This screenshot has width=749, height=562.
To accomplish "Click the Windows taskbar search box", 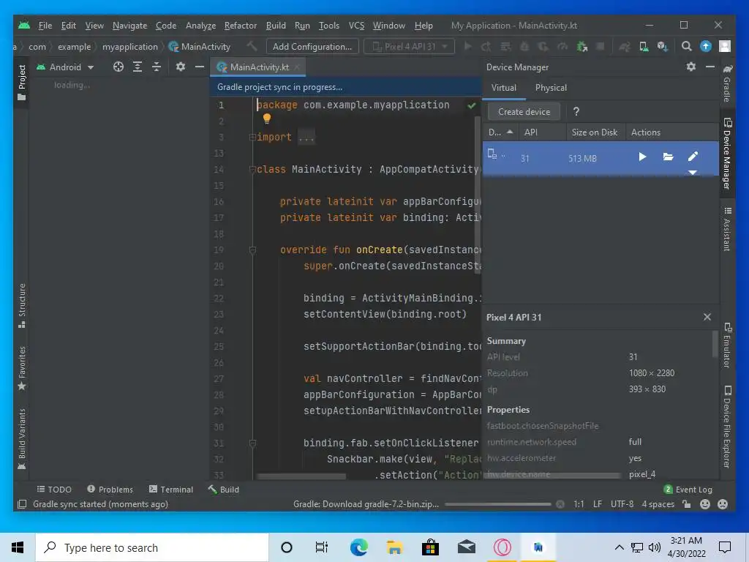I will [x=152, y=547].
